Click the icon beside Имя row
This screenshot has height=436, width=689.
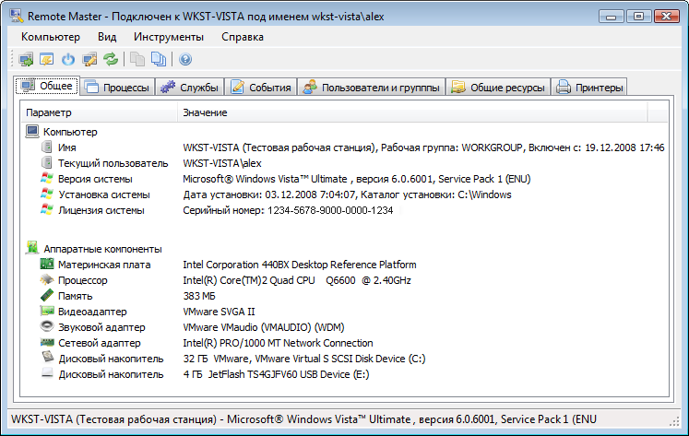point(46,147)
